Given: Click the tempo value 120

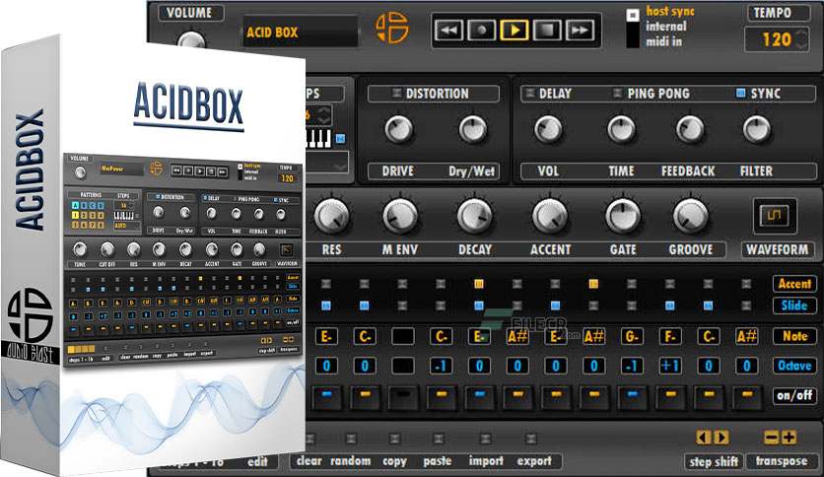Looking at the screenshot, I should tap(776, 39).
